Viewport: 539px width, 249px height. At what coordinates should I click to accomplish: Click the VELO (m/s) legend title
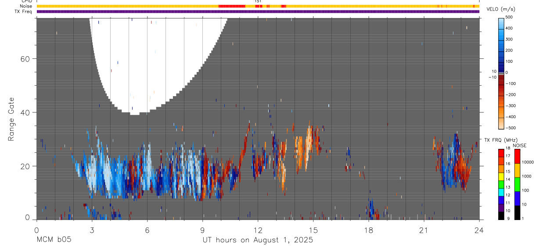point(501,9)
